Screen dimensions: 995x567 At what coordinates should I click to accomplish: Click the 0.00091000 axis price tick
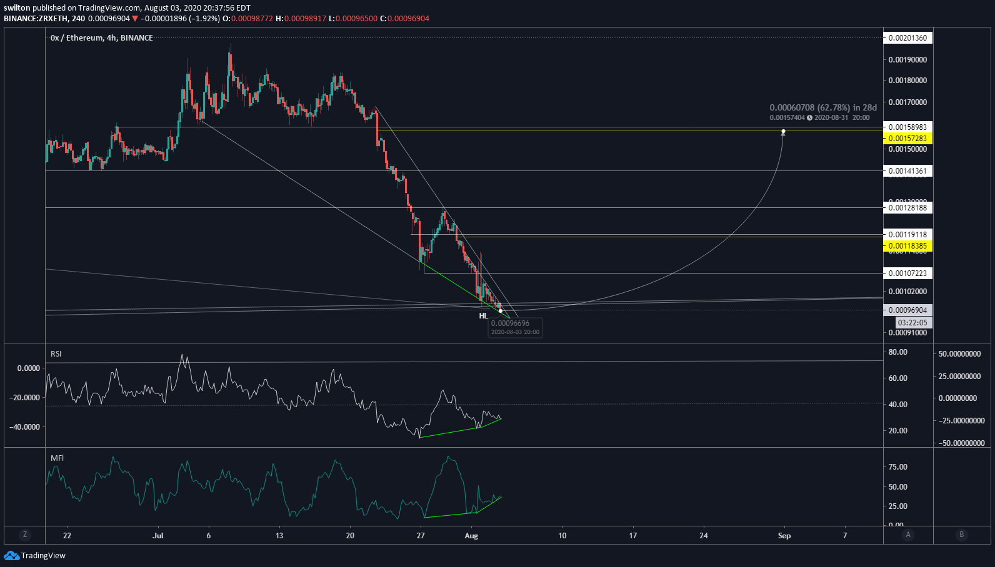point(907,333)
